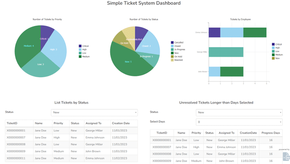Screen dimensions: 290x164
Task: Toggle the On Hold status legend entry
Action: [178, 56]
